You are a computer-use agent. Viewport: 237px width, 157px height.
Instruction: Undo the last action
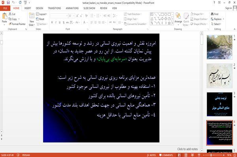(x=13, y=3)
